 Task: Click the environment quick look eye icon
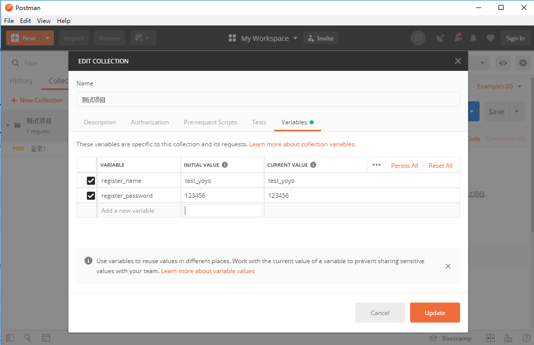click(503, 63)
